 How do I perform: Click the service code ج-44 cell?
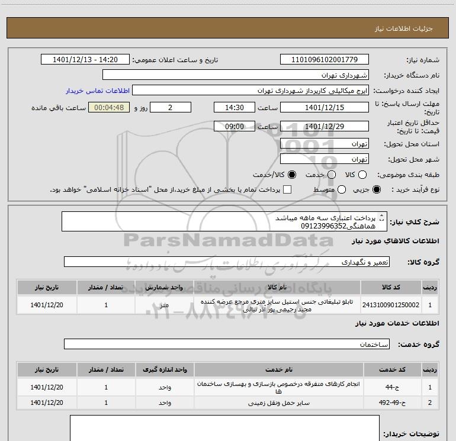(392, 387)
